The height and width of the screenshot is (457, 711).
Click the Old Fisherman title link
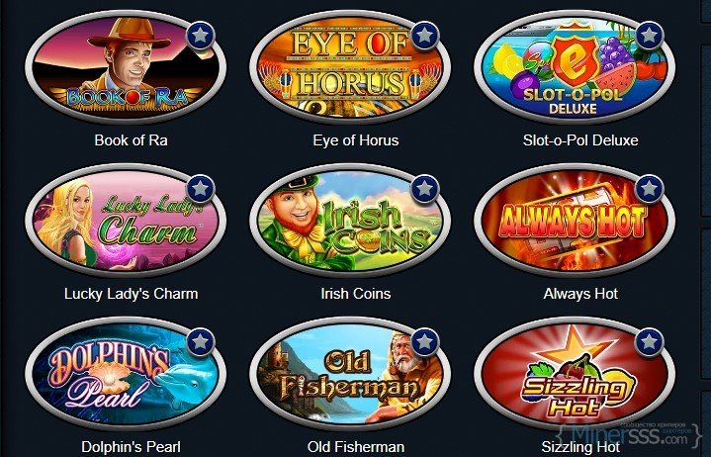pyautogui.click(x=356, y=447)
